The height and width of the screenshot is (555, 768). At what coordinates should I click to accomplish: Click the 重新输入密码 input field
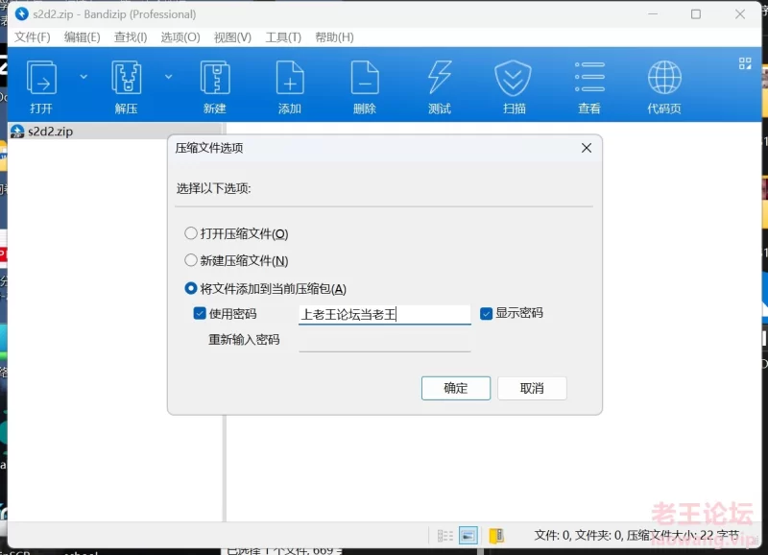coord(385,341)
